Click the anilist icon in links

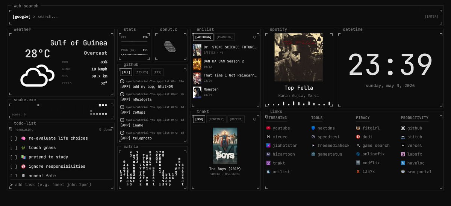(268, 172)
